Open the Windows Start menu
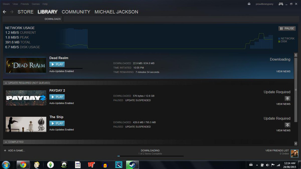This screenshot has width=301, height=169. (6, 165)
